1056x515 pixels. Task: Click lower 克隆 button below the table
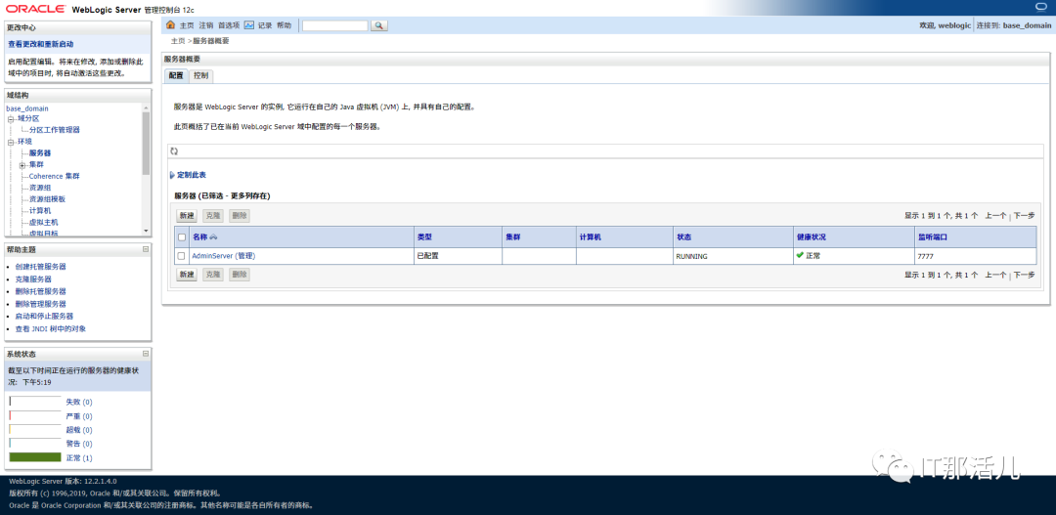213,275
